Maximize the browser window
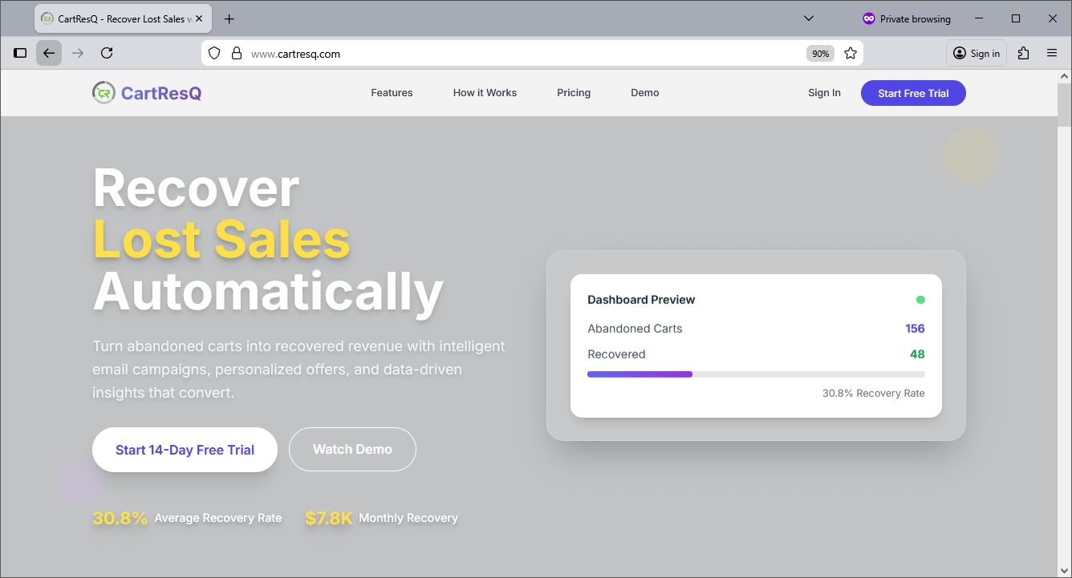The image size is (1072, 578). point(1016,18)
